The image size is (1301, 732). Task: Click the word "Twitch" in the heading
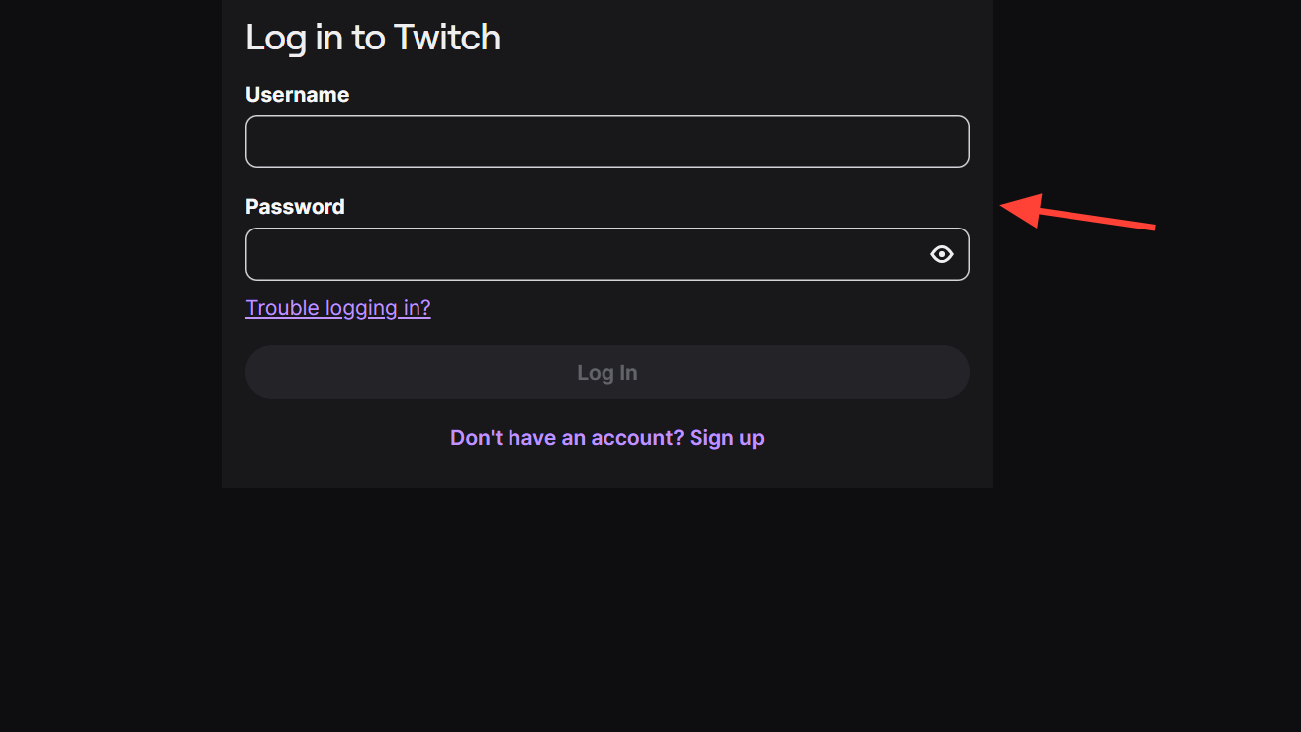click(x=447, y=38)
